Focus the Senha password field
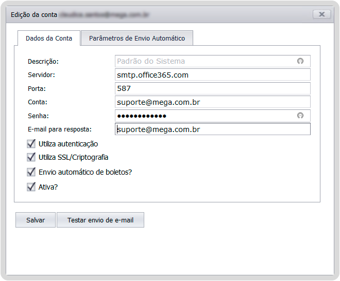 [206, 116]
